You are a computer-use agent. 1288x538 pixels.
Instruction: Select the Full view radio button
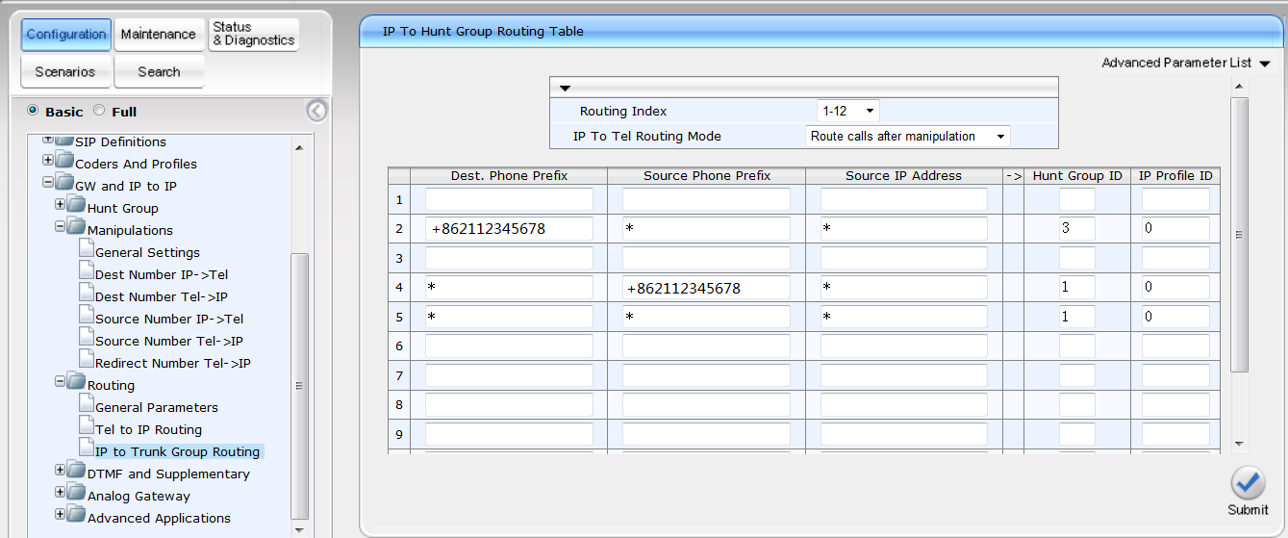tap(99, 111)
